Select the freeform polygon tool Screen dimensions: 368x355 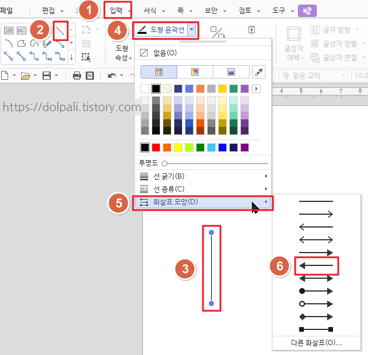pyautogui.click(x=22, y=44)
